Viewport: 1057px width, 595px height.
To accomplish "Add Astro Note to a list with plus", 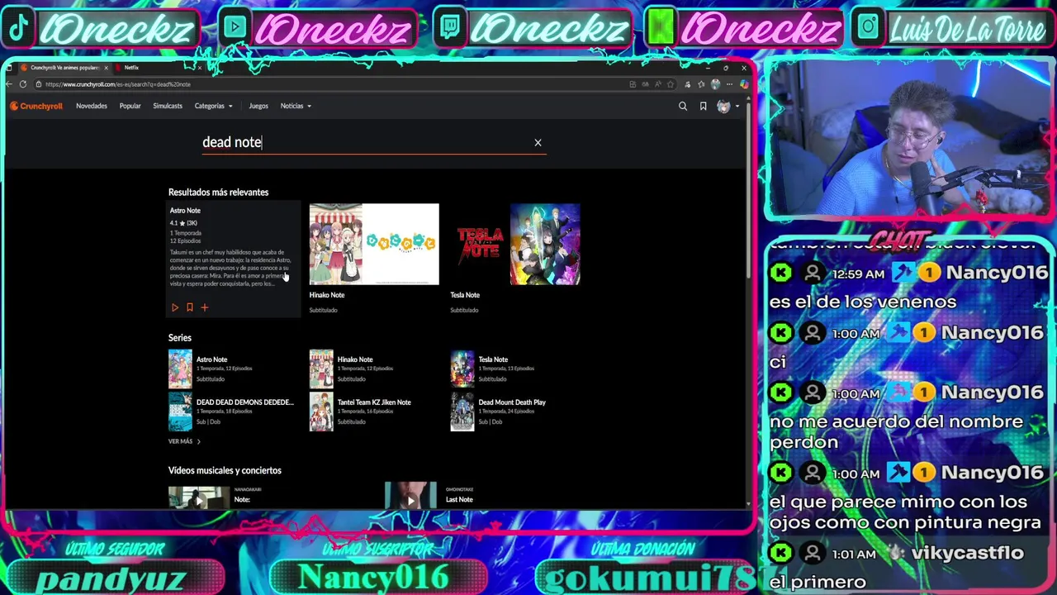I will [x=205, y=307].
